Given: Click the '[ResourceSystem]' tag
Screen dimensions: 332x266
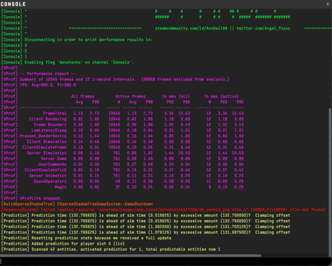Looking at the screenshot, I should pyautogui.click(x=20, y=210).
